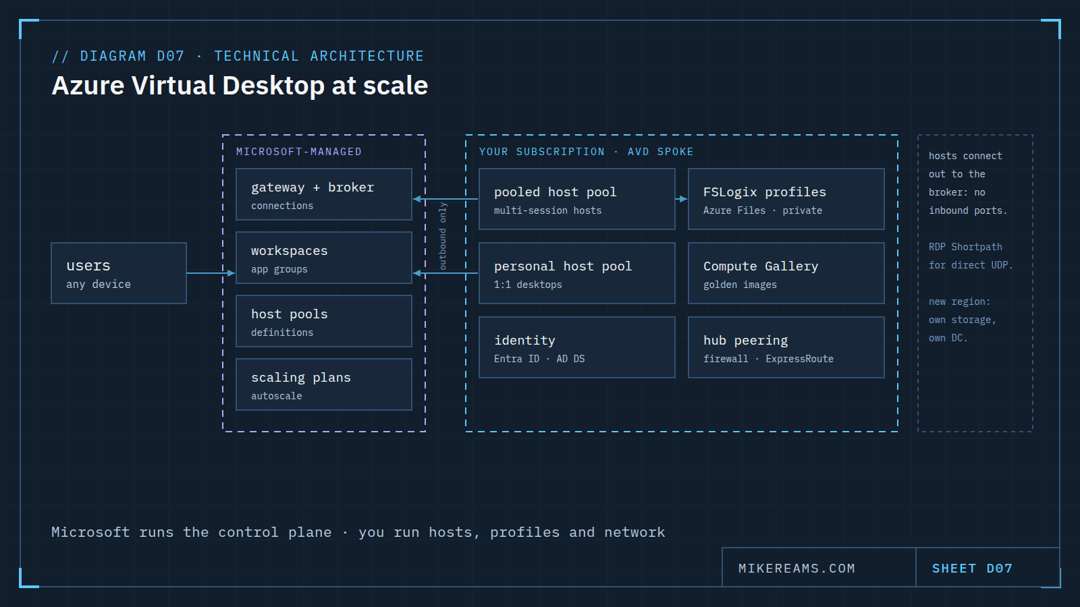Select the 'identity Entra ID' box

point(577,347)
